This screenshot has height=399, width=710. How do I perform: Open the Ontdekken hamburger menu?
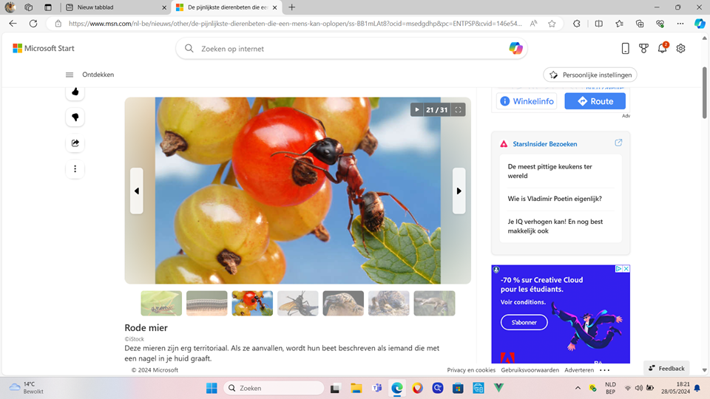coord(70,75)
